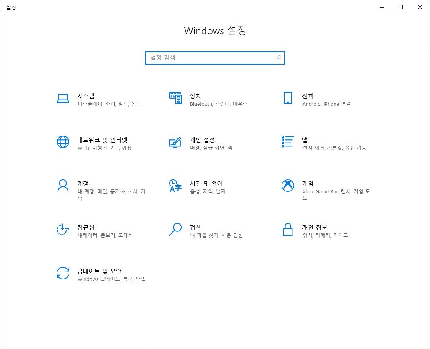Click the text '내 파일 찾기, 사용 권한'
Image resolution: width=430 pixels, height=349 pixels.
216,236
